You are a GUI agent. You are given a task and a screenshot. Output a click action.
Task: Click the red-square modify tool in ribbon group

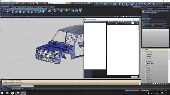(28, 12)
